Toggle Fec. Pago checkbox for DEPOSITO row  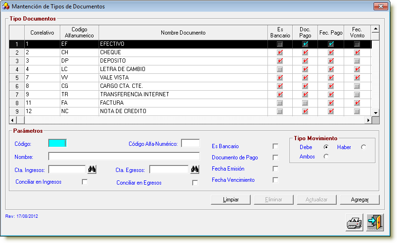(x=331, y=61)
